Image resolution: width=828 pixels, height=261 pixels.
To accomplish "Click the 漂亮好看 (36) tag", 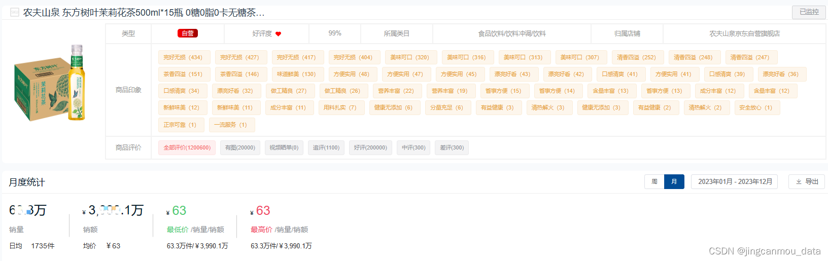I will pos(781,74).
